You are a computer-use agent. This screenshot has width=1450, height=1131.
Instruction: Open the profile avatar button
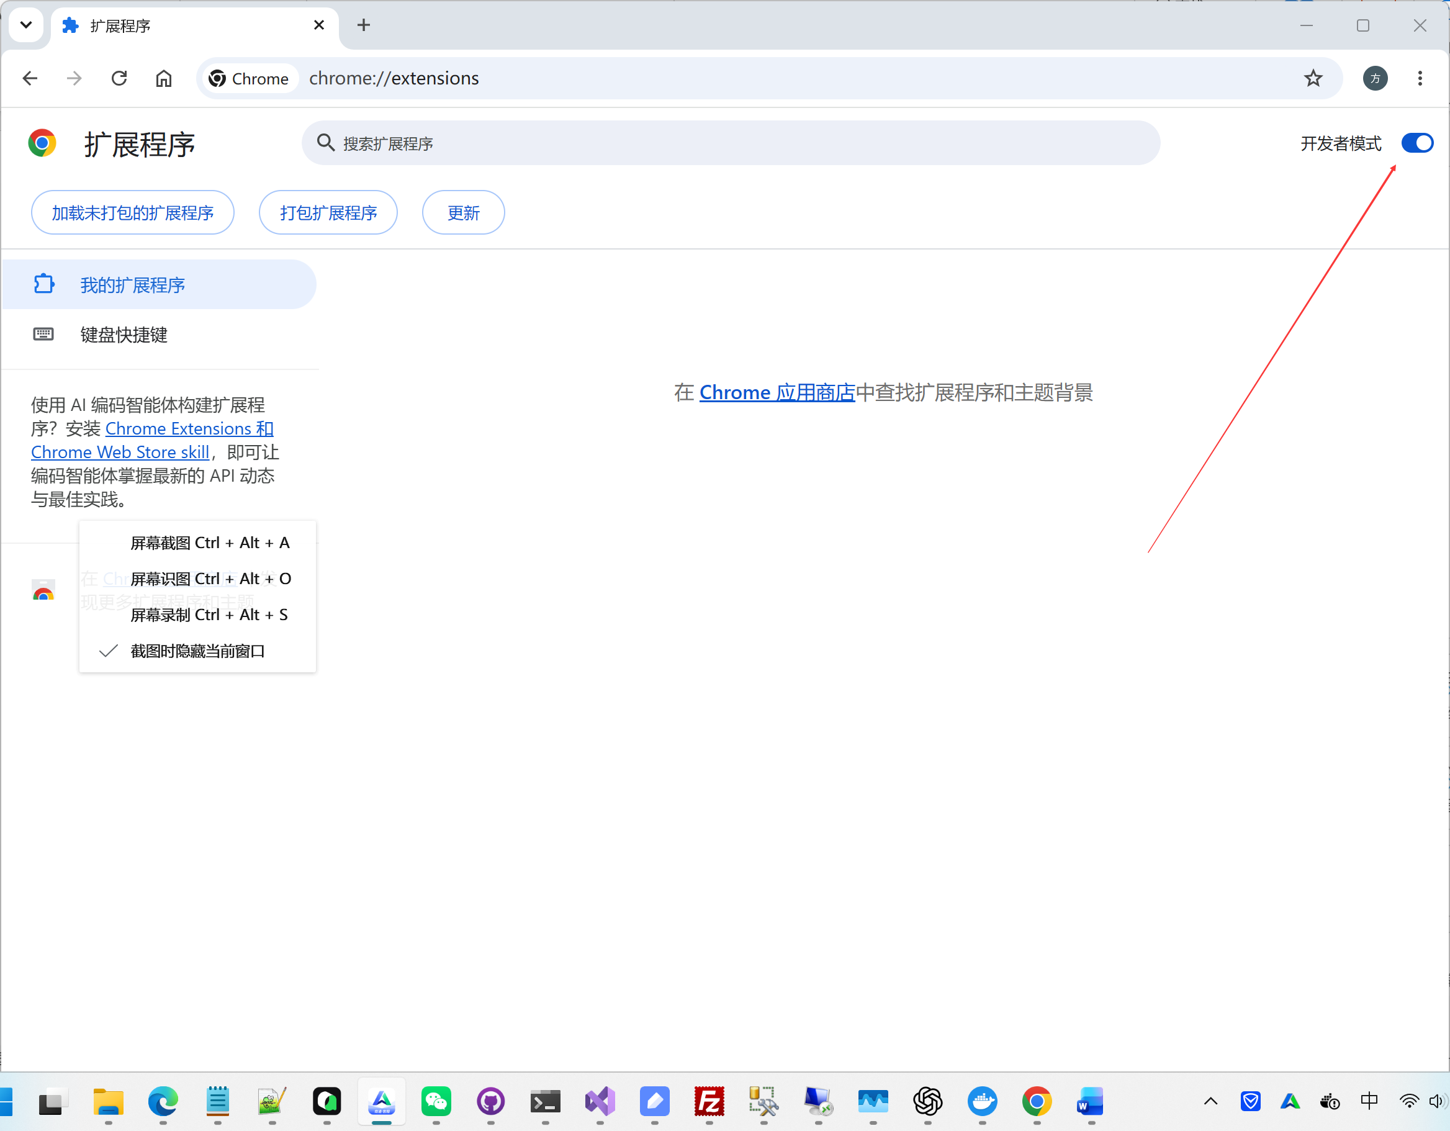(1375, 78)
